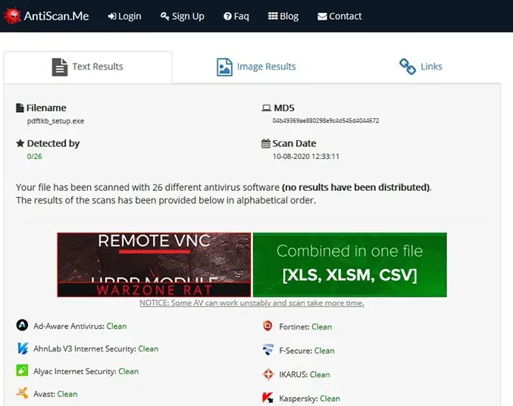The image size is (513, 406).
Task: Select the MD5 hash value
Action: click(x=326, y=120)
